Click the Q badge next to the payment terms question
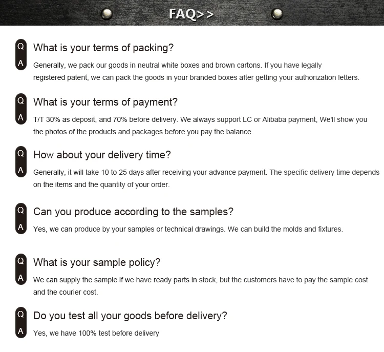This screenshot has height=352, width=384. (x=21, y=101)
